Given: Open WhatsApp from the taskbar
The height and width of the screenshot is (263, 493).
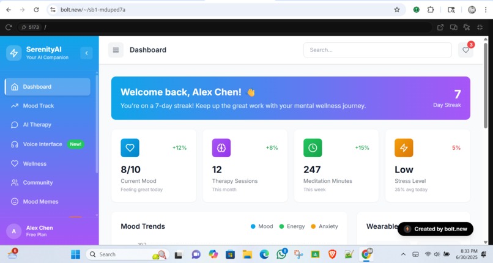Looking at the screenshot, I should [282, 254].
